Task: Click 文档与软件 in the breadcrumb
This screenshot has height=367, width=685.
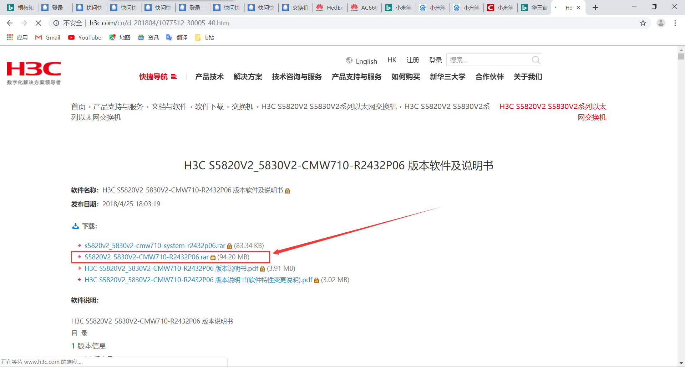Action: 169,107
